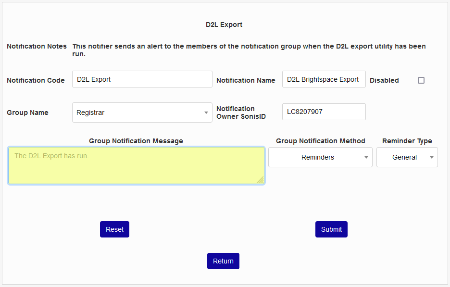Open the Reminder Type dropdown
Image resolution: width=450 pixels, height=287 pixels.
pyautogui.click(x=407, y=157)
